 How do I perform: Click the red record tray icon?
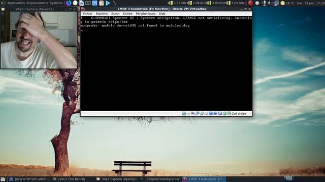250,3
